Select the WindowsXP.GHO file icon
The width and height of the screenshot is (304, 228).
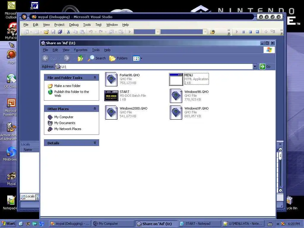point(176,113)
